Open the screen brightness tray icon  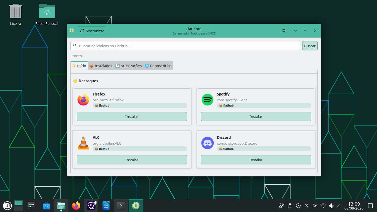pyautogui.click(x=315, y=206)
